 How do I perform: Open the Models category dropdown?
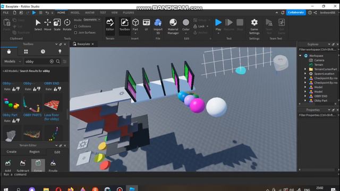coord(12,62)
